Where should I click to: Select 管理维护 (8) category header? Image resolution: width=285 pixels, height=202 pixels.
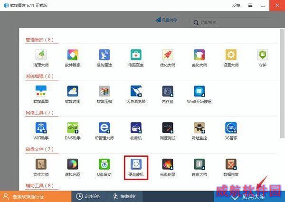[39, 39]
